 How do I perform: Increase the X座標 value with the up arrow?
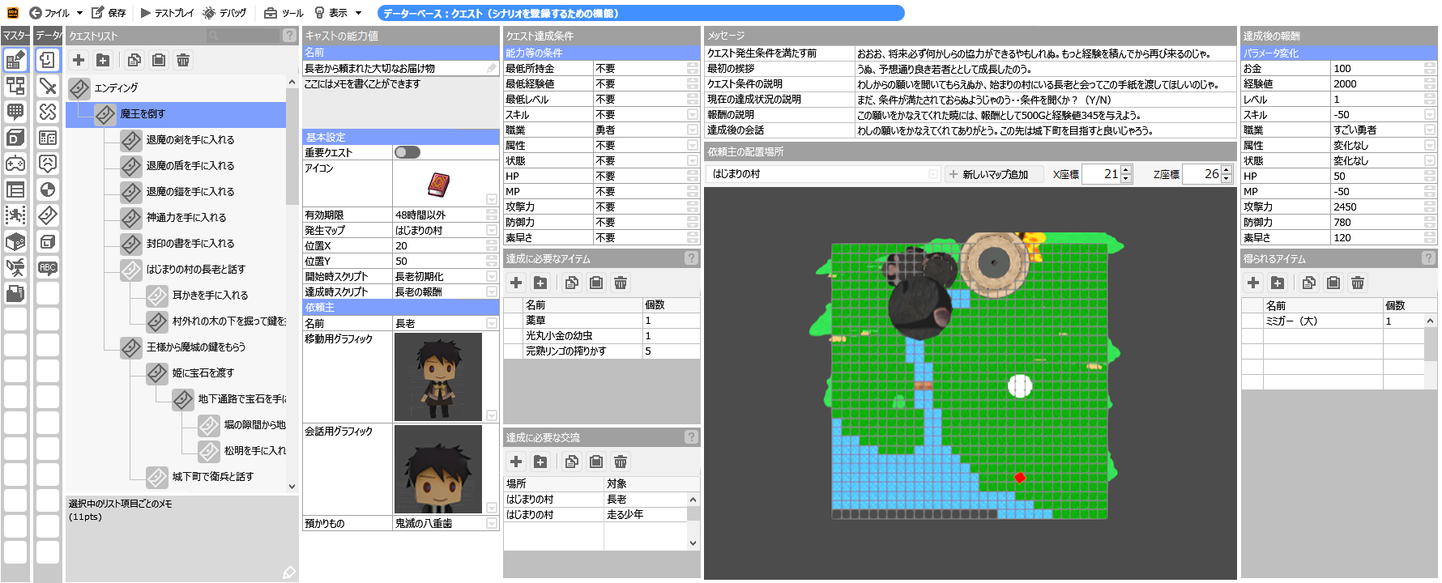[x=1126, y=170]
